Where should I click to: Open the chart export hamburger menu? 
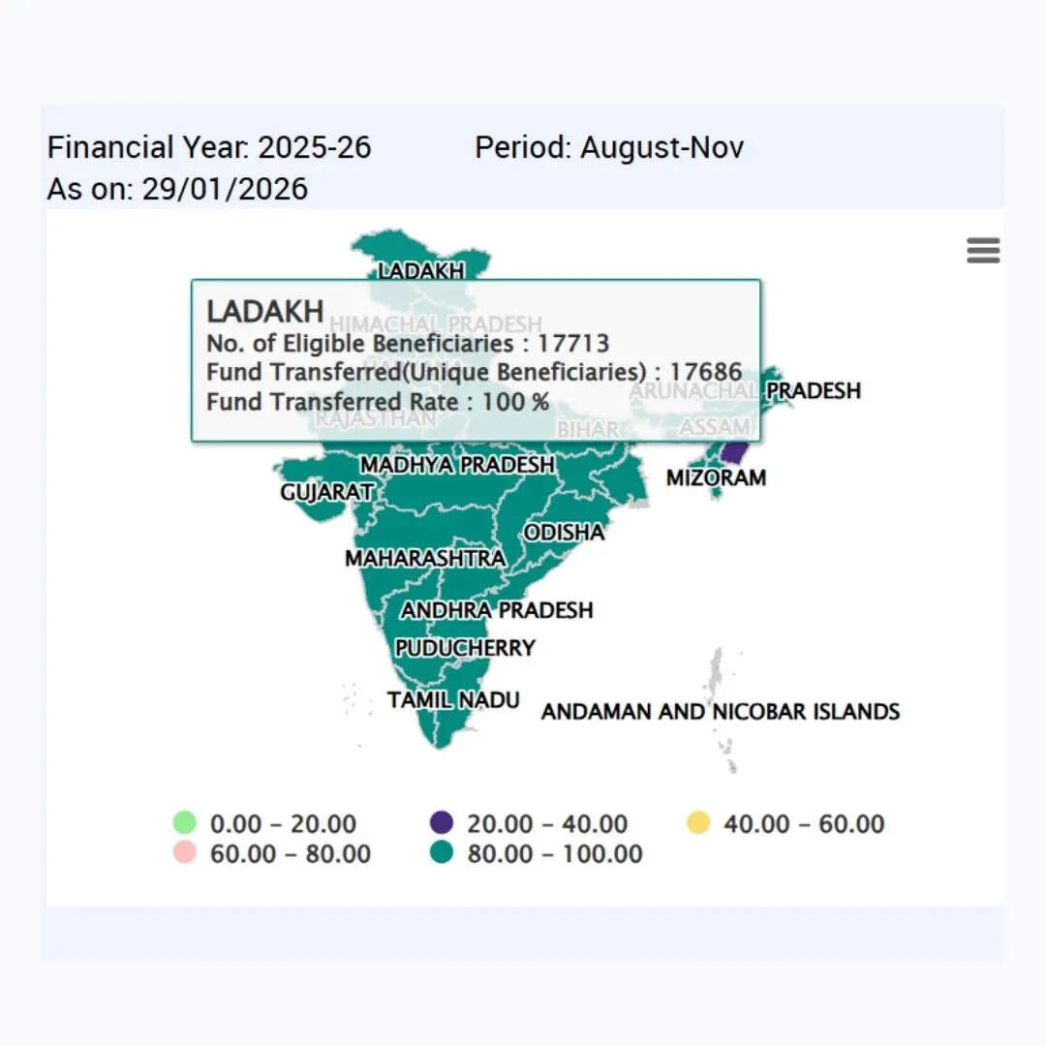click(983, 250)
